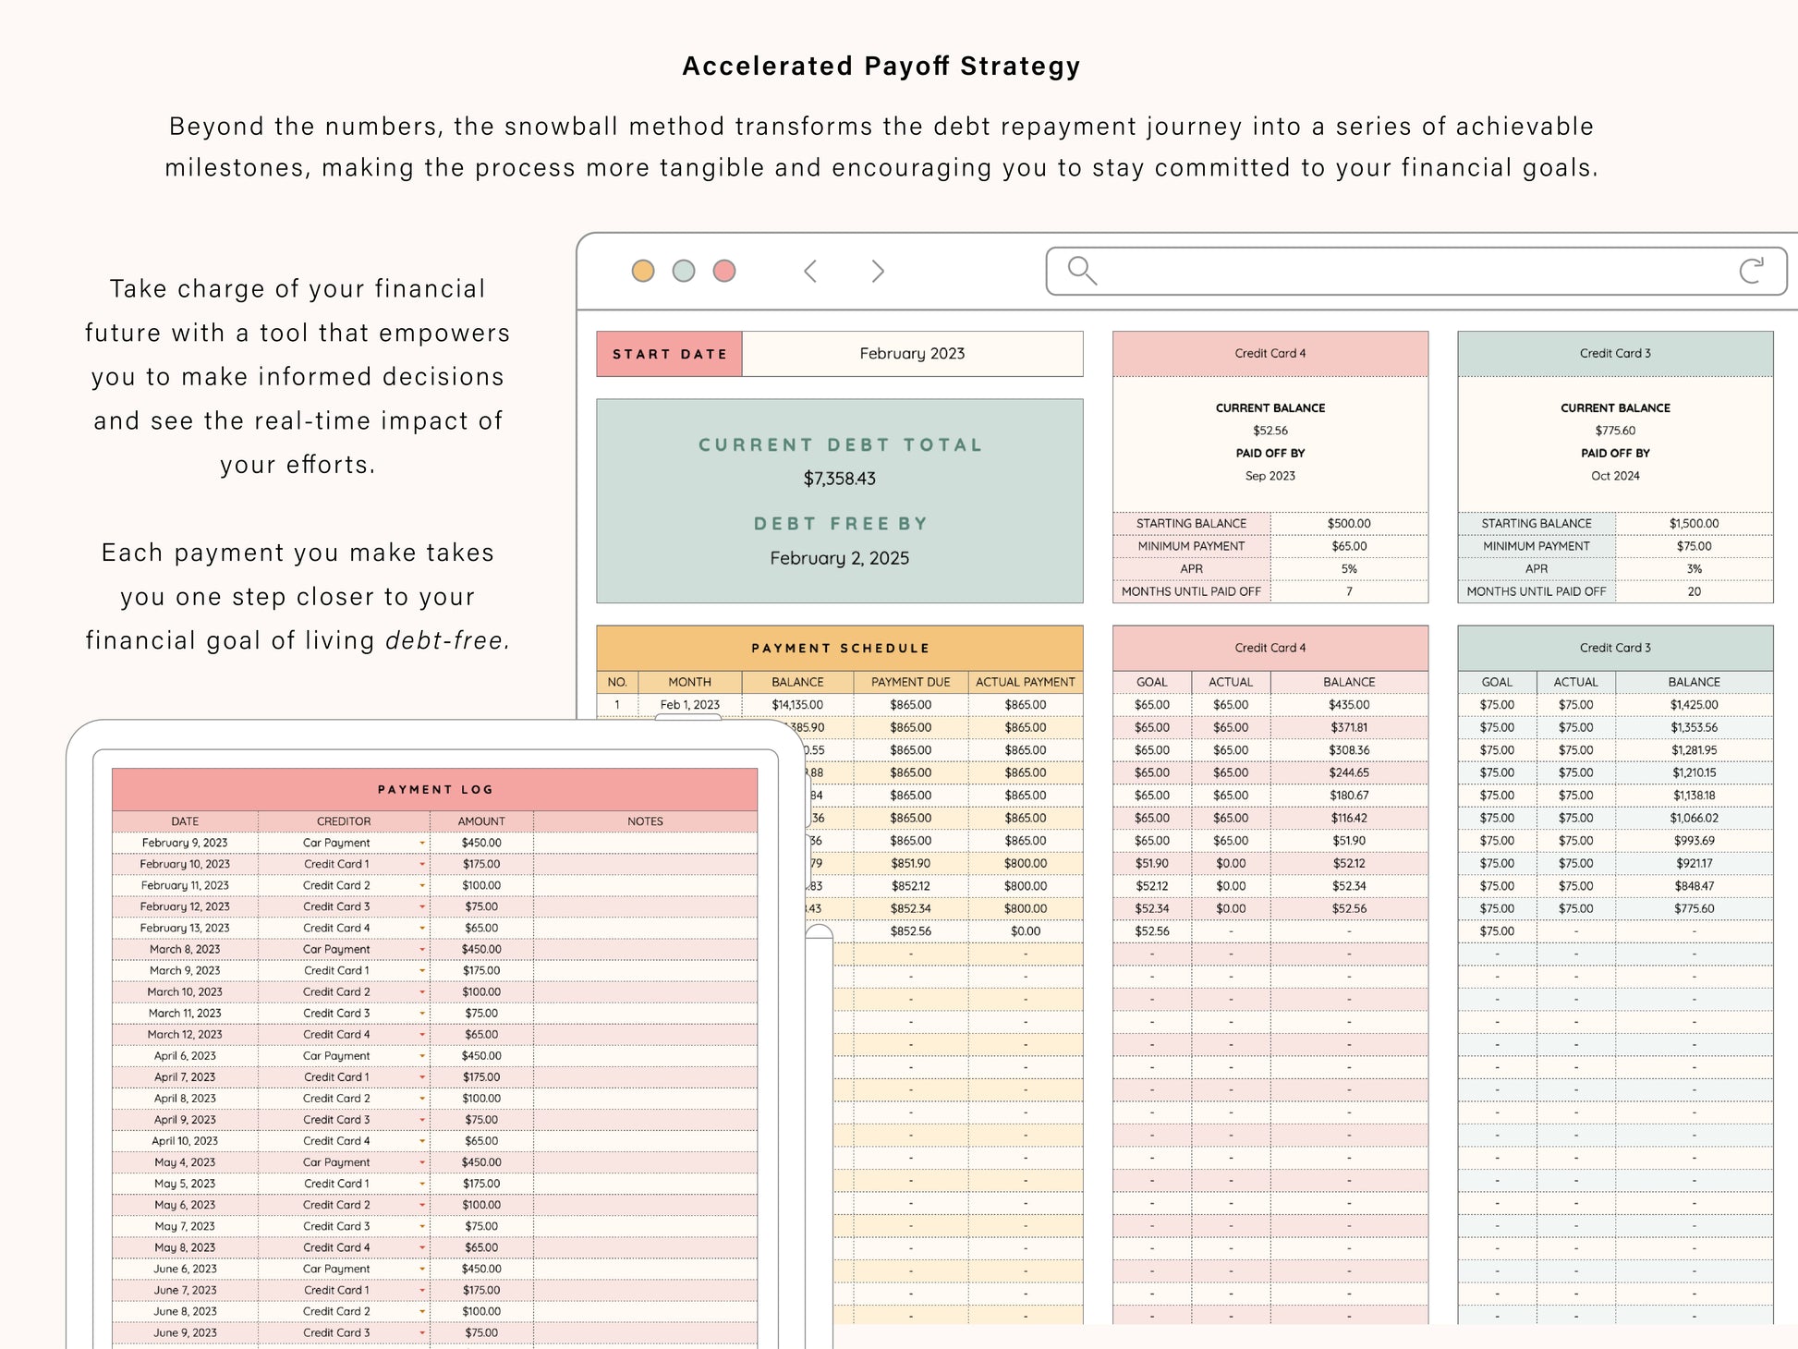Click the green-gray window dot

pyautogui.click(x=684, y=271)
